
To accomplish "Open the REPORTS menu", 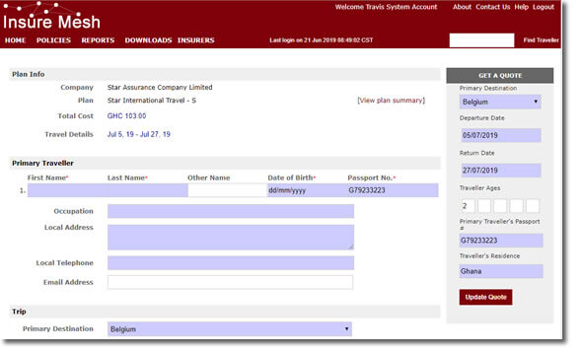I will [98, 40].
